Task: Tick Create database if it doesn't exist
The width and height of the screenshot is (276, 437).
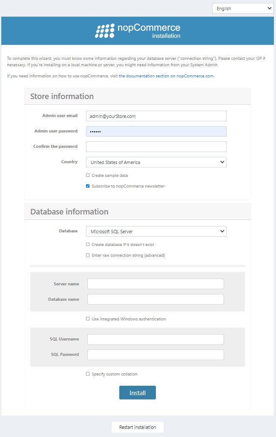Action: [x=88, y=245]
